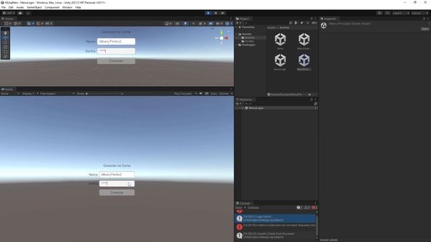Click the Console Clear button
The height and width of the screenshot is (242, 431).
click(239, 208)
